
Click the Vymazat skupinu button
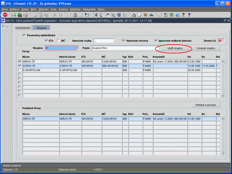click(206, 48)
